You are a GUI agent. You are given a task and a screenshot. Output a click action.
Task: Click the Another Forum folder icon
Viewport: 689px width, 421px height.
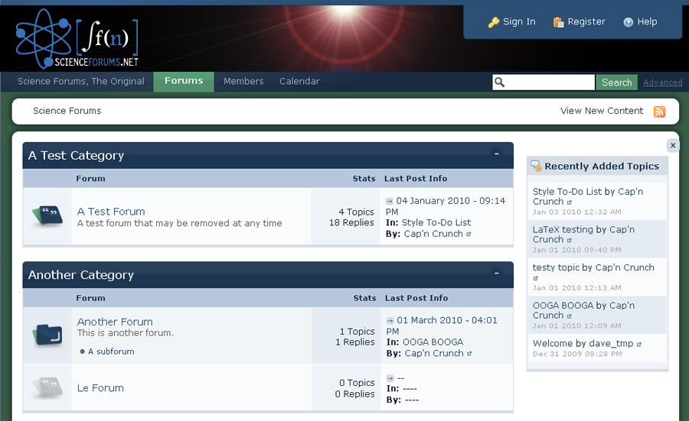pos(47,335)
